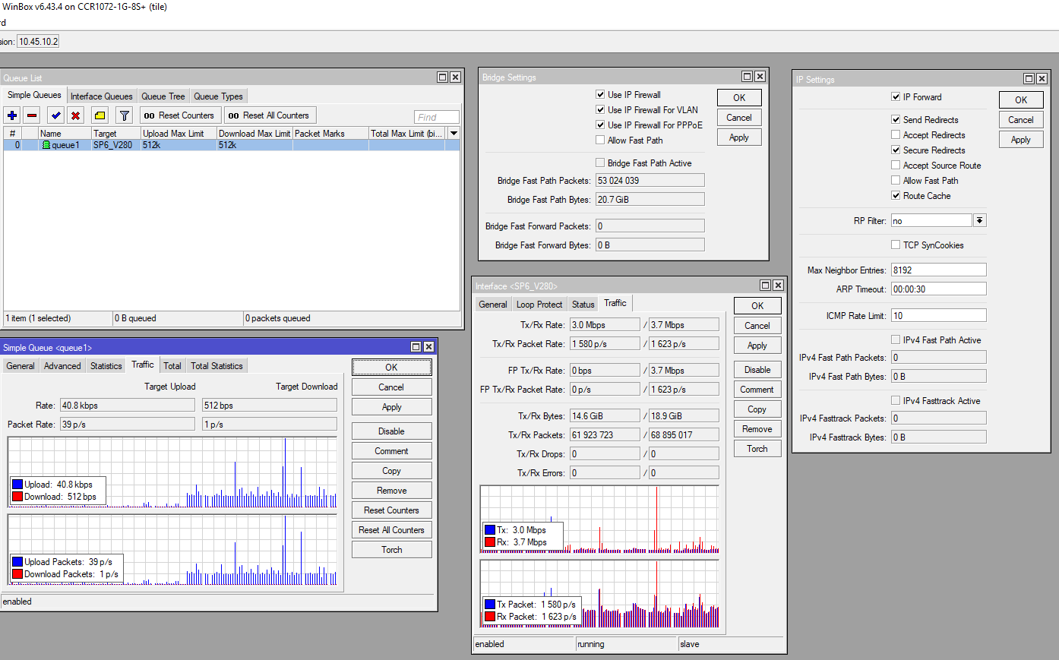Open filter funnel icon in Queue List
The height and width of the screenshot is (660, 1059).
[x=125, y=115]
